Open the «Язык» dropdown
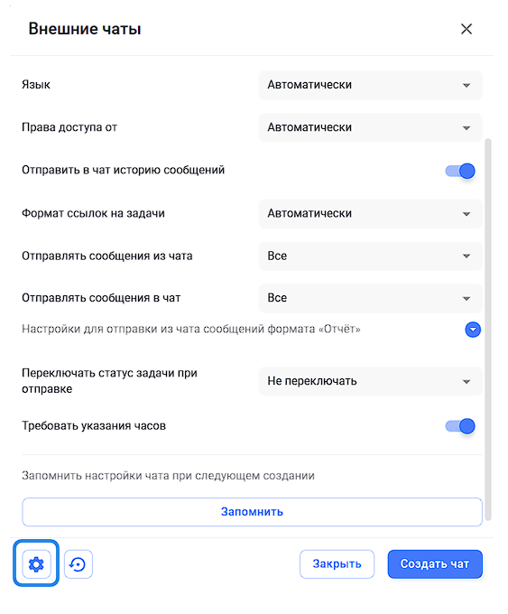The image size is (508, 614). click(x=370, y=85)
